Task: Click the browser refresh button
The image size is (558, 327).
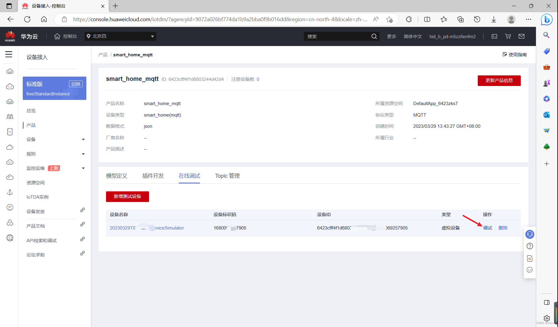Action: coord(27,19)
